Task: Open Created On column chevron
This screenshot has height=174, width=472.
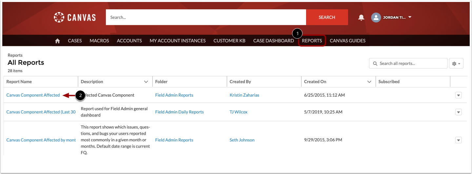Action: [369, 82]
